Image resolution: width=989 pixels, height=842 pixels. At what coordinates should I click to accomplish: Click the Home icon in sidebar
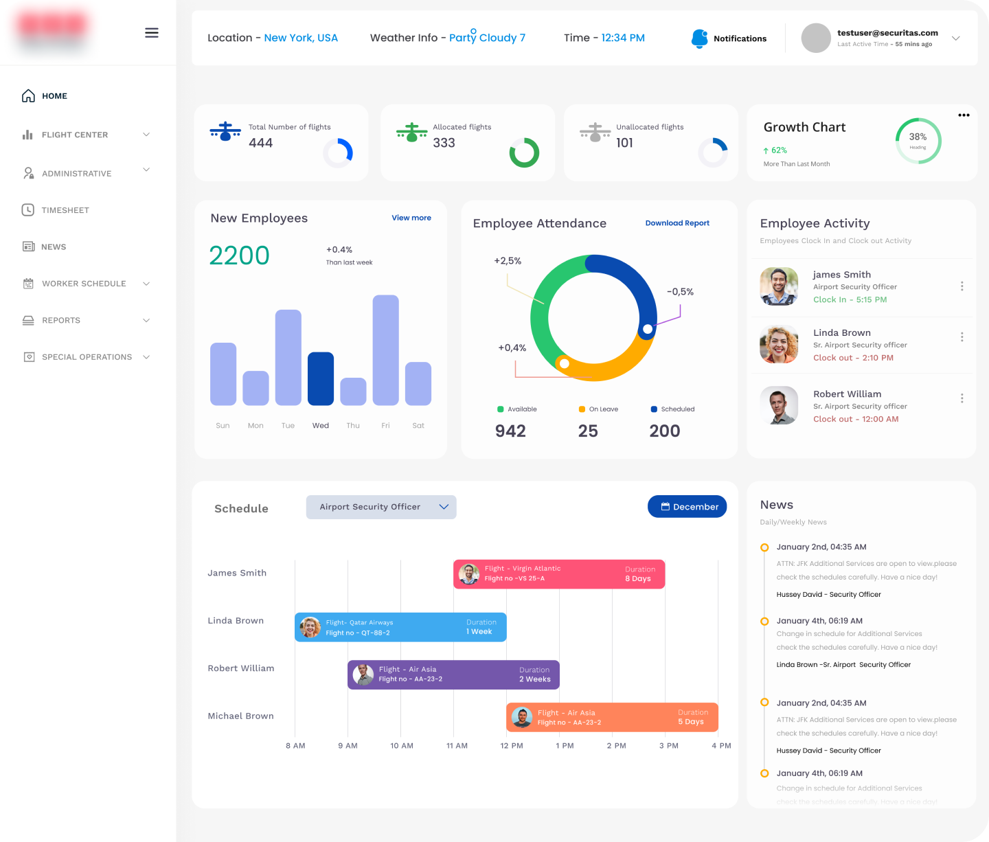click(28, 96)
